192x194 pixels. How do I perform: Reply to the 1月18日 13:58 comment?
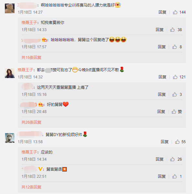(165, 142)
